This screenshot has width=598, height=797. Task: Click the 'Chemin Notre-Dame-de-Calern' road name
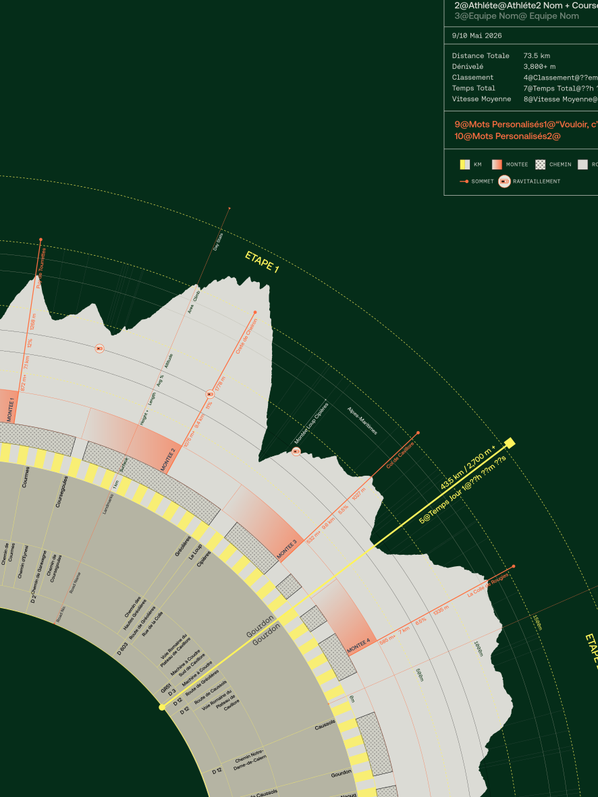coord(250,761)
